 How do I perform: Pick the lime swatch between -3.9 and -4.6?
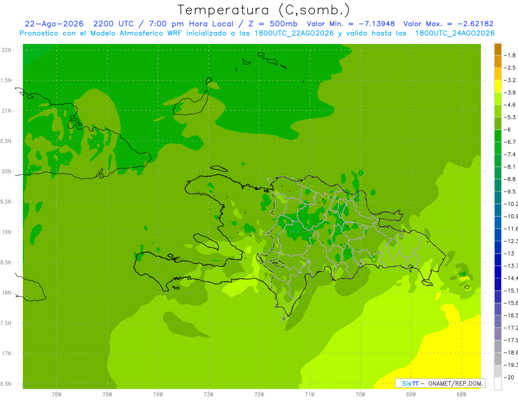(x=498, y=99)
